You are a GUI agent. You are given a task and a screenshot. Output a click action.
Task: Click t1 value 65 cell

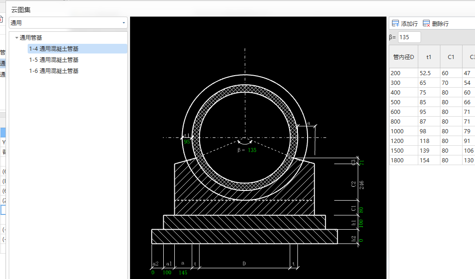pyautogui.click(x=429, y=83)
